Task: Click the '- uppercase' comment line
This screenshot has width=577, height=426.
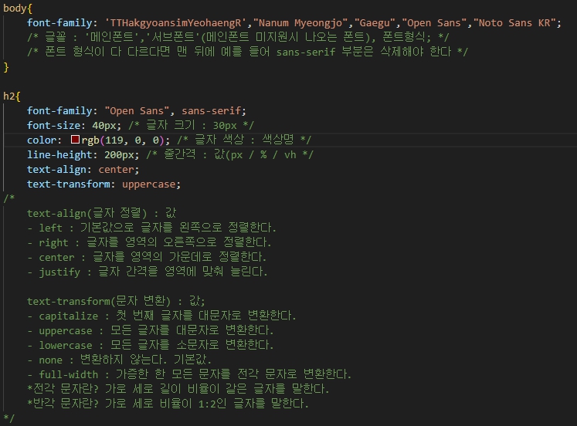Action: pos(151,330)
